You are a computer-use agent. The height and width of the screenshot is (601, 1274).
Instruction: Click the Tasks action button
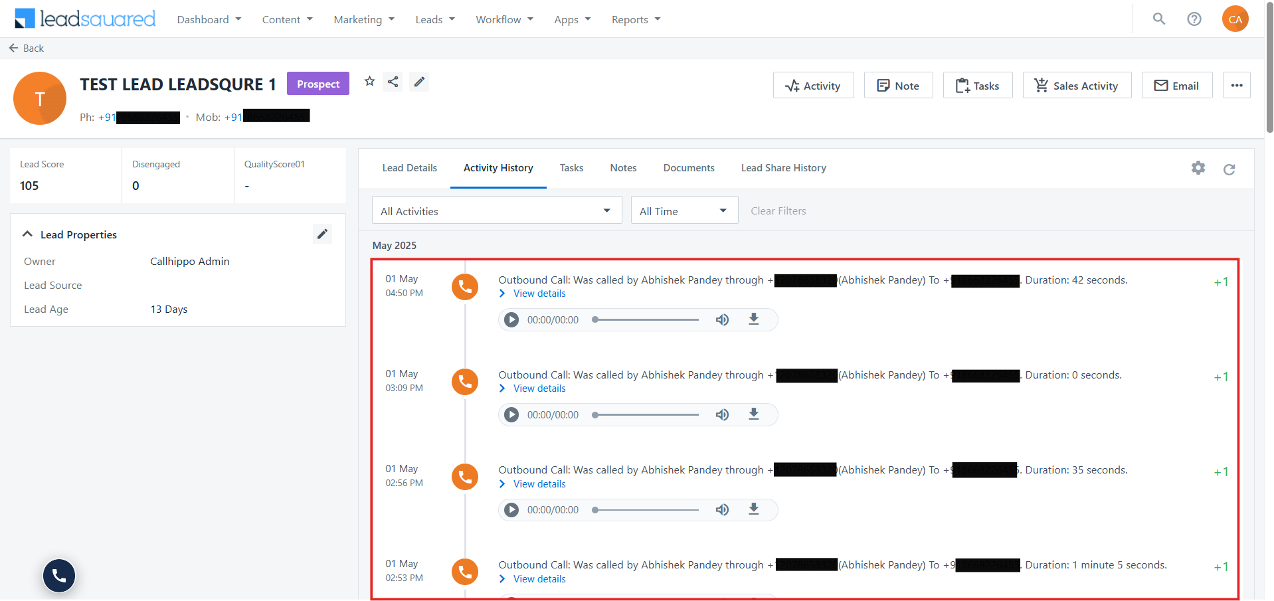(978, 85)
